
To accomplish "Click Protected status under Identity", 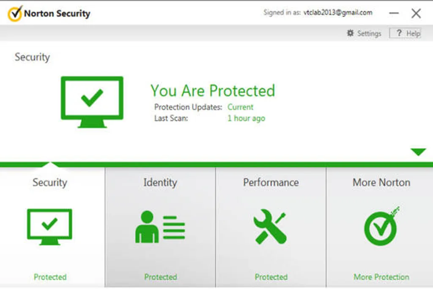I will pos(160,277).
